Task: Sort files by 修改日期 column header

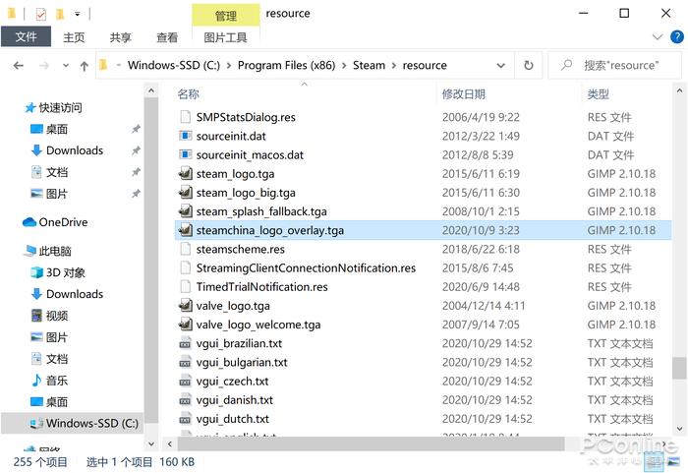Action: [x=464, y=94]
